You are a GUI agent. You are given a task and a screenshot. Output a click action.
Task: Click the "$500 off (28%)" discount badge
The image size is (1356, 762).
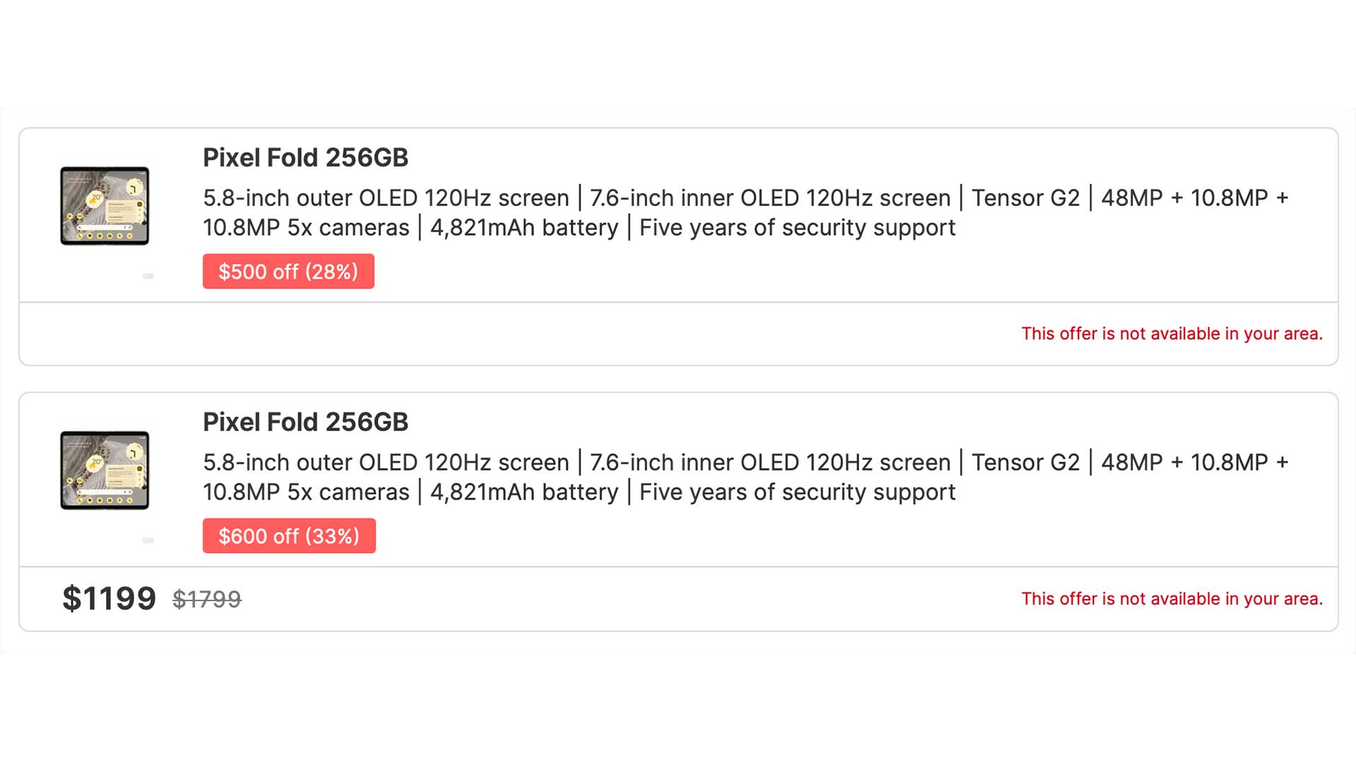tap(288, 272)
